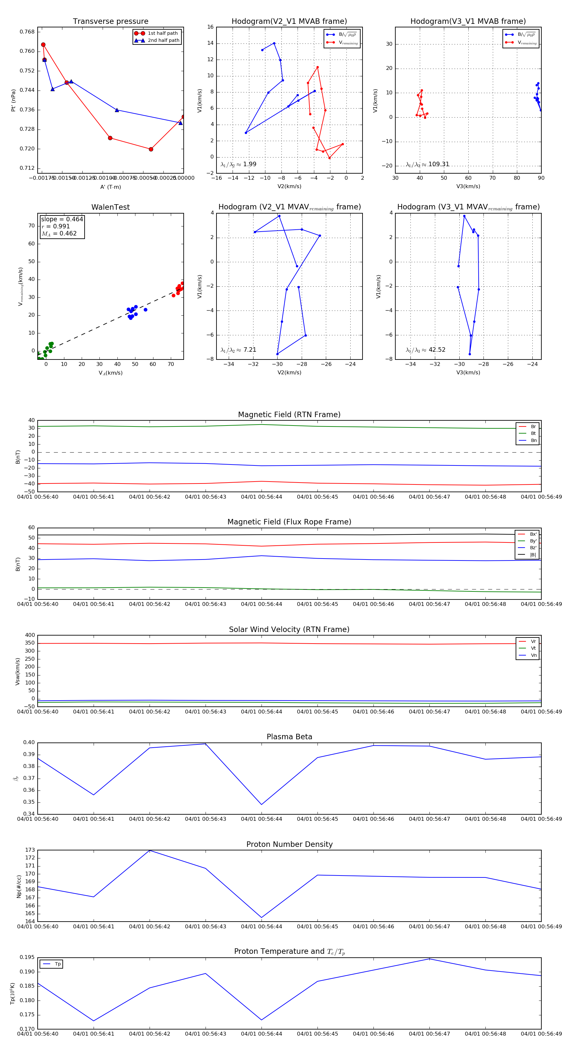Click the 'Np(#/cc)' axis label
The image size is (579, 1063).
tap(19, 886)
